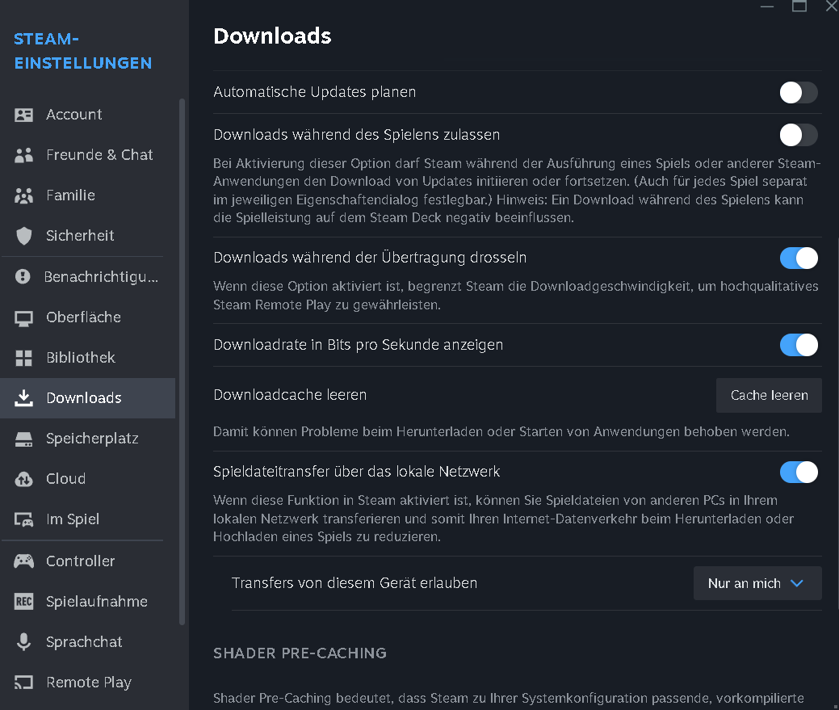Click the Remote Play cast icon
The height and width of the screenshot is (710, 839).
tap(23, 683)
